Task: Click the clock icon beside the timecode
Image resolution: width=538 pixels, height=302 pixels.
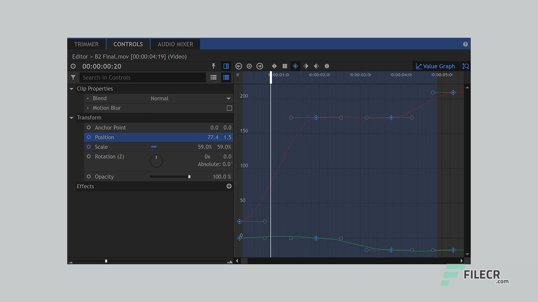Action: click(73, 66)
